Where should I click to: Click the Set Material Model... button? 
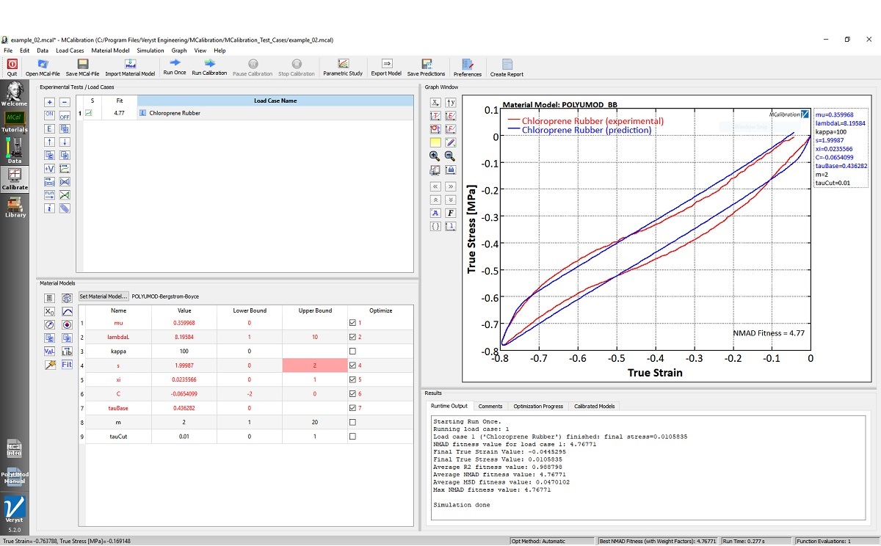pos(104,296)
